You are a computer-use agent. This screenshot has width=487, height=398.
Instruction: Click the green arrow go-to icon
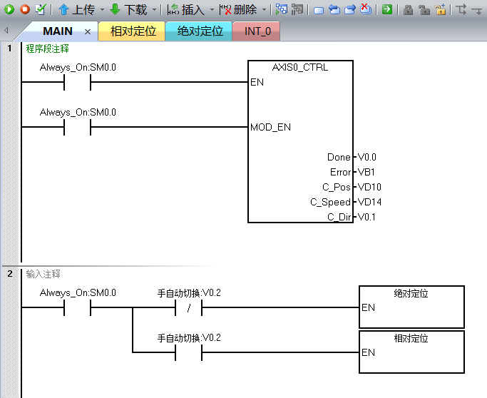pos(386,10)
